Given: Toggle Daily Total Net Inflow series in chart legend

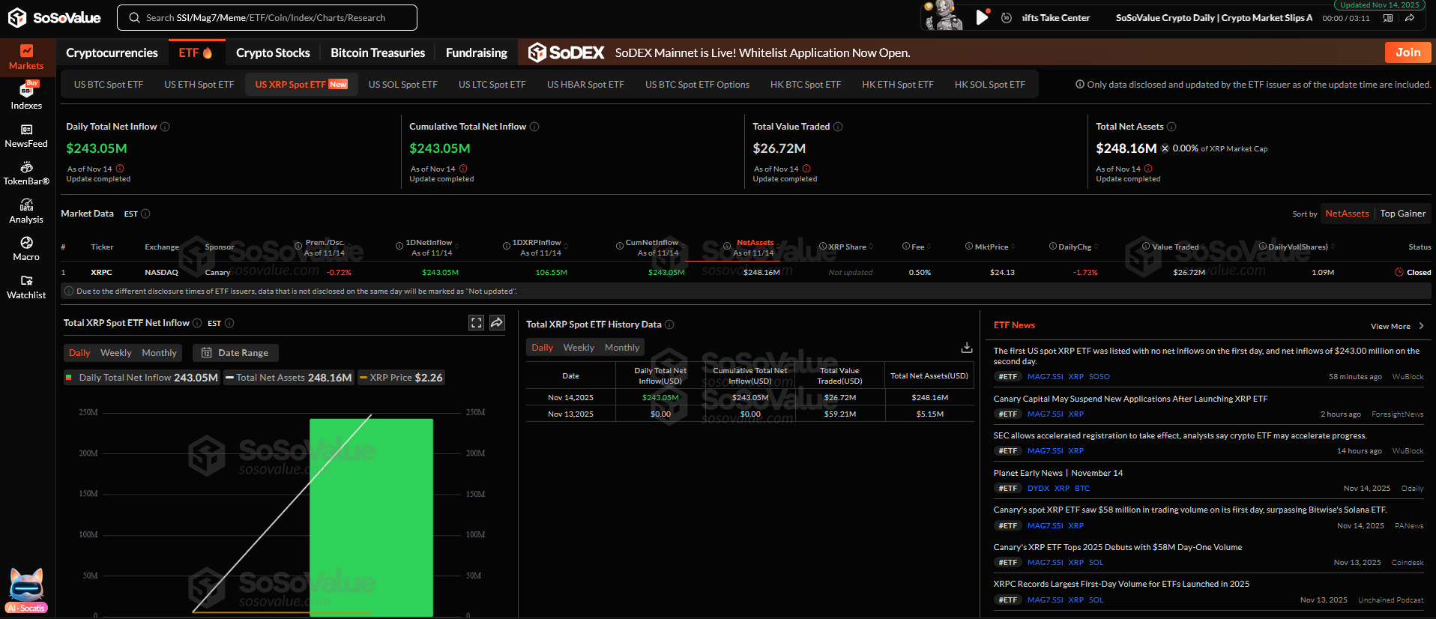Looking at the screenshot, I should click(x=142, y=378).
